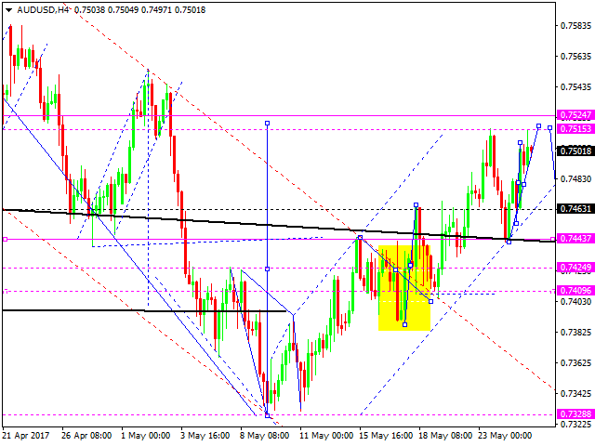Viewport: 595px width, 446px height.
Task: Select the 0.73625 price scale value
Action: [x=576, y=363]
